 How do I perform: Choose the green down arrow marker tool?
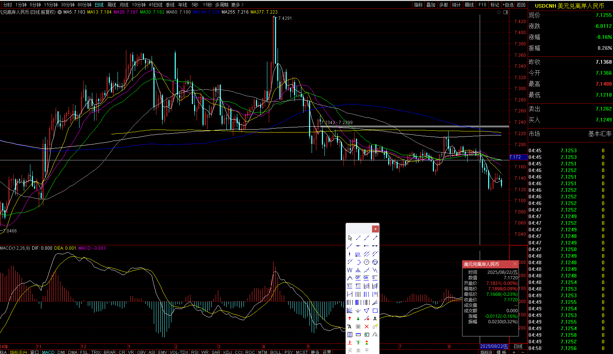click(x=358, y=318)
